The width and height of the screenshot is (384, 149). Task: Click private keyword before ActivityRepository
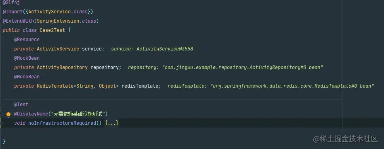click(x=24, y=67)
